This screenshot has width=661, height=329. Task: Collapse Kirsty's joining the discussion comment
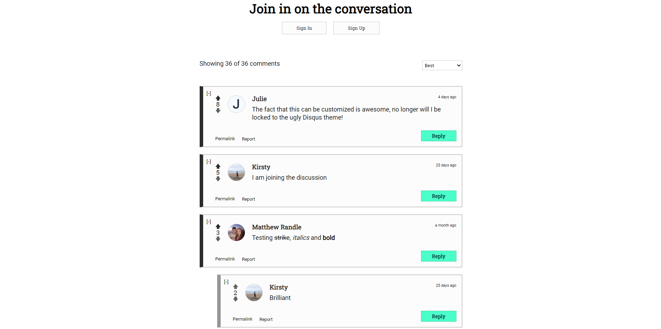(x=209, y=162)
